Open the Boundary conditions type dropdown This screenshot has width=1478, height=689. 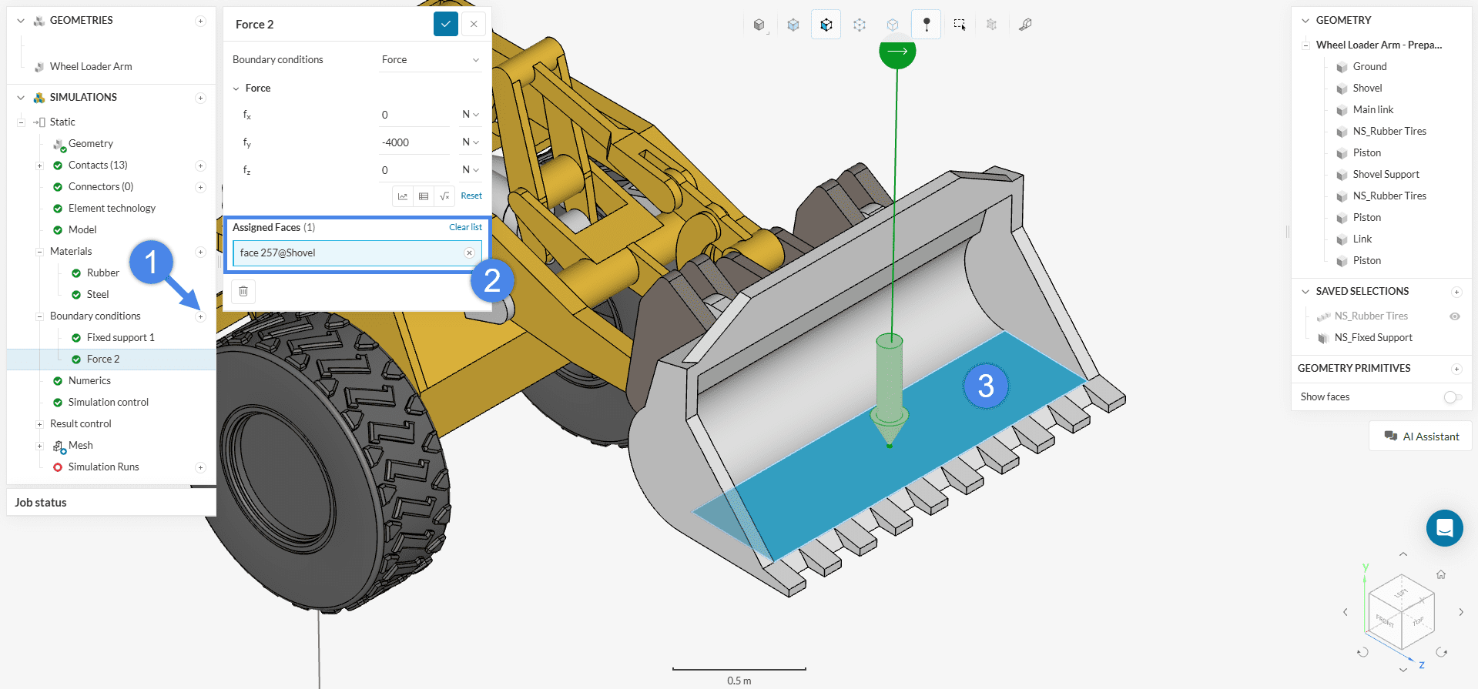point(430,60)
